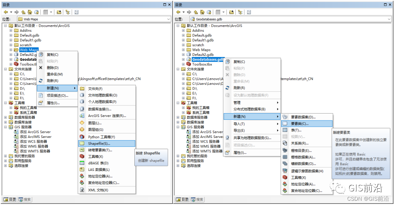Viewport: 395px width, 205px height.
Task: Click the Back arrow in left catalog toolbar
Action: [x=6, y=12]
